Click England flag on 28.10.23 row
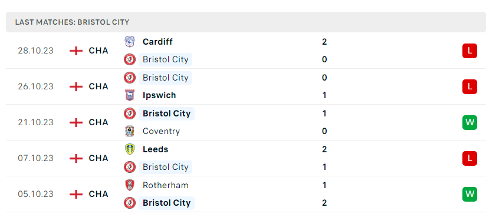 pos(76,51)
